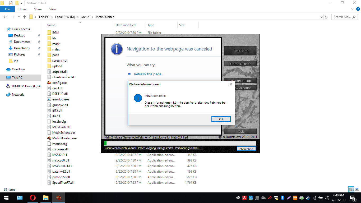The height and width of the screenshot is (203, 361).
Task: Select the granny2.dll file icon
Action: [x=49, y=105]
